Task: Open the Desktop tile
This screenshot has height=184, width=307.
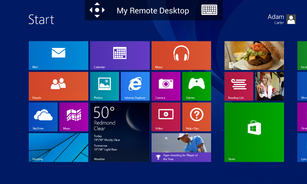Action: tap(58, 148)
